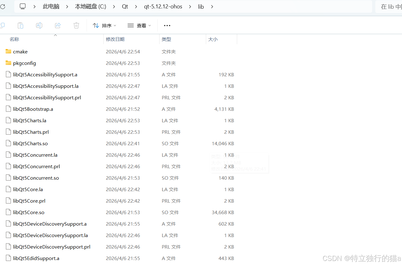Click the share toolbar icon
The height and width of the screenshot is (265, 402).
[x=58, y=25]
